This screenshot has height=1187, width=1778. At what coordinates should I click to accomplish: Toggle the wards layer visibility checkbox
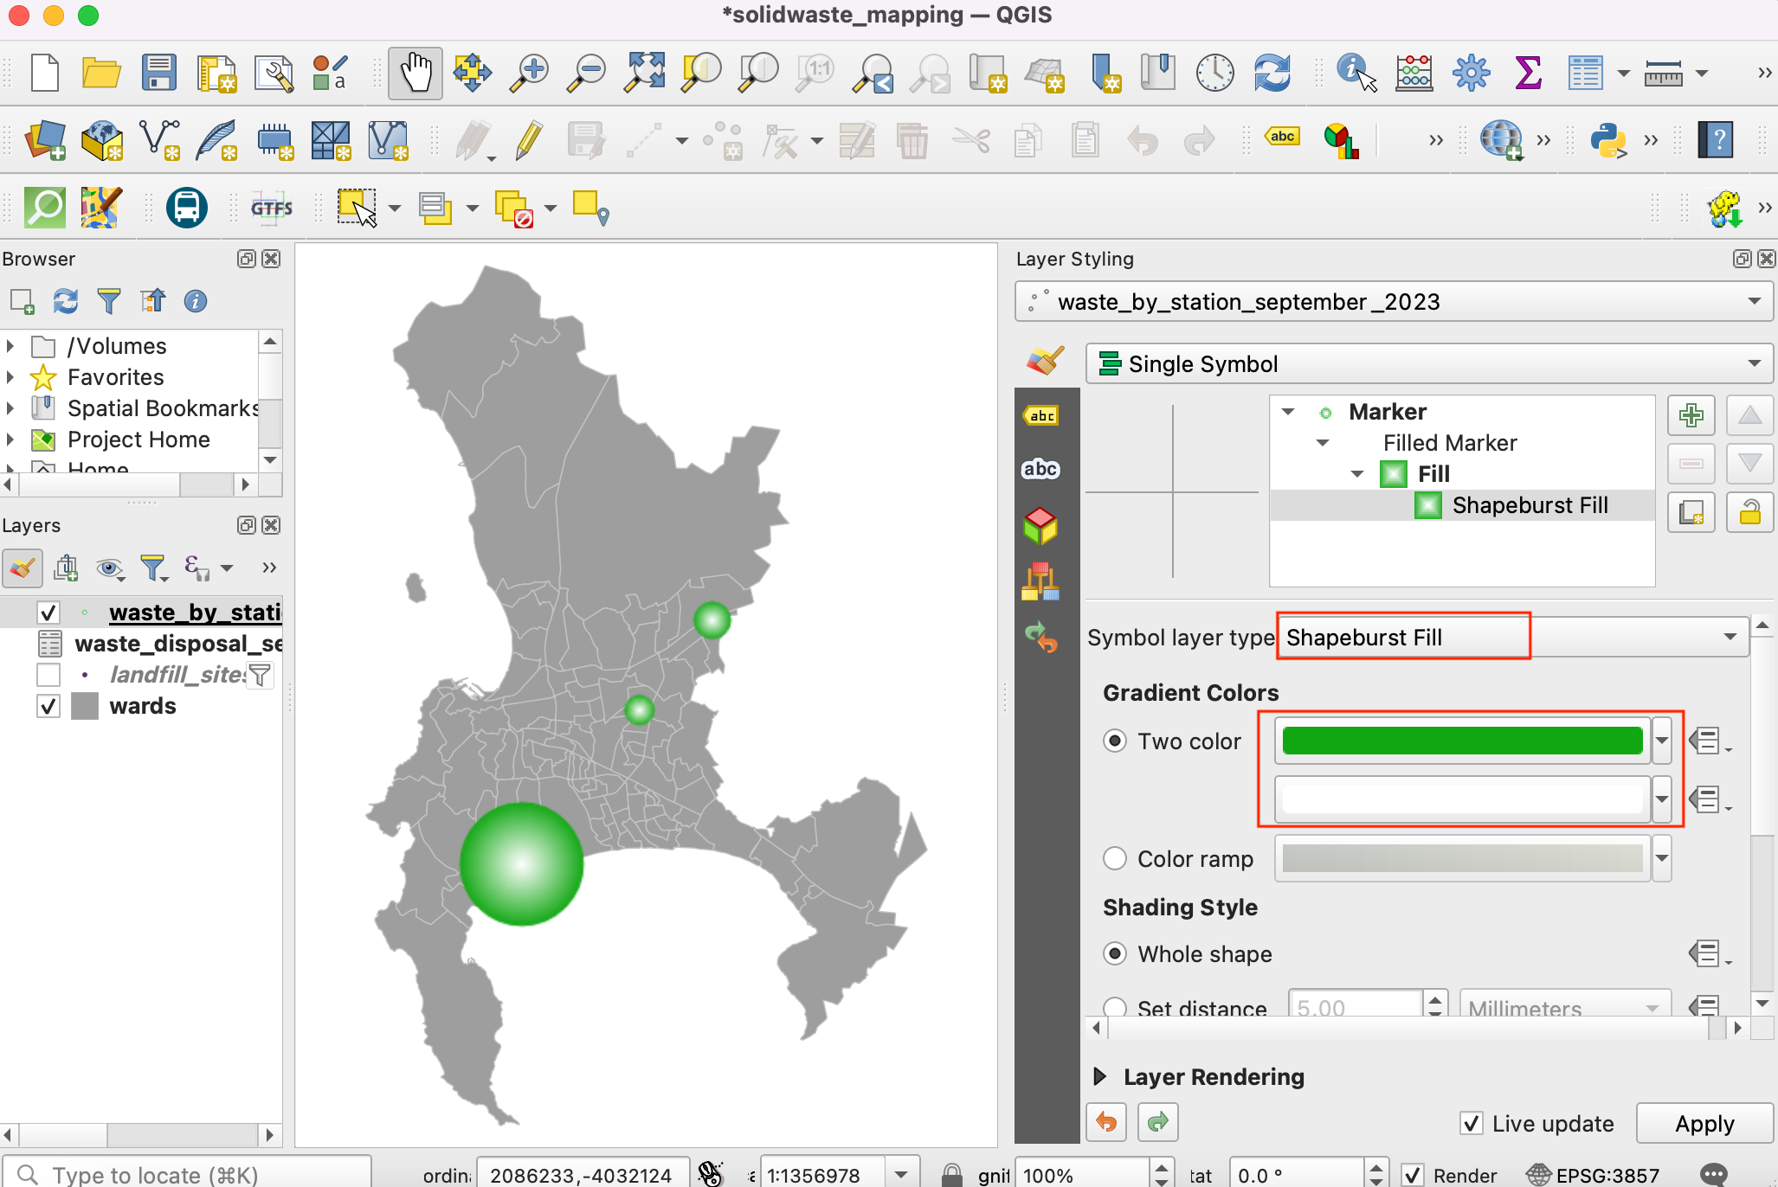point(48,706)
